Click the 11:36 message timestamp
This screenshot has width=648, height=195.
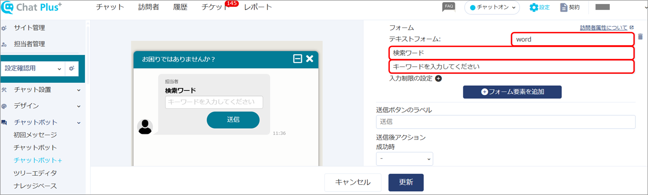click(x=279, y=133)
